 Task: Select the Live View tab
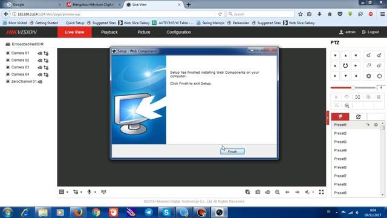tap(74, 32)
